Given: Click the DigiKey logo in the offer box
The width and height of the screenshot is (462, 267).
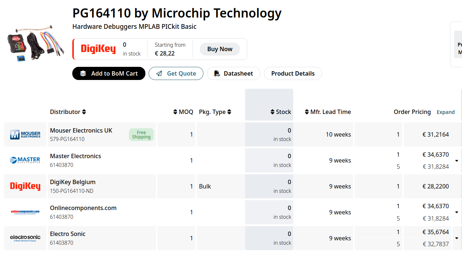Looking at the screenshot, I should 98,49.
